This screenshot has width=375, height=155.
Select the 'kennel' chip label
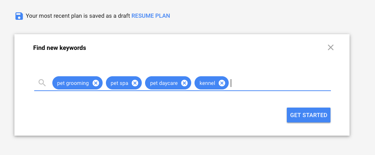pyautogui.click(x=207, y=83)
